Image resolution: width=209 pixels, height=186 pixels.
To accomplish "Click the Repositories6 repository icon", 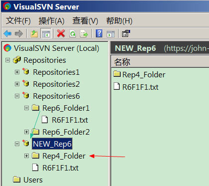I will pyautogui.click(x=26, y=95).
